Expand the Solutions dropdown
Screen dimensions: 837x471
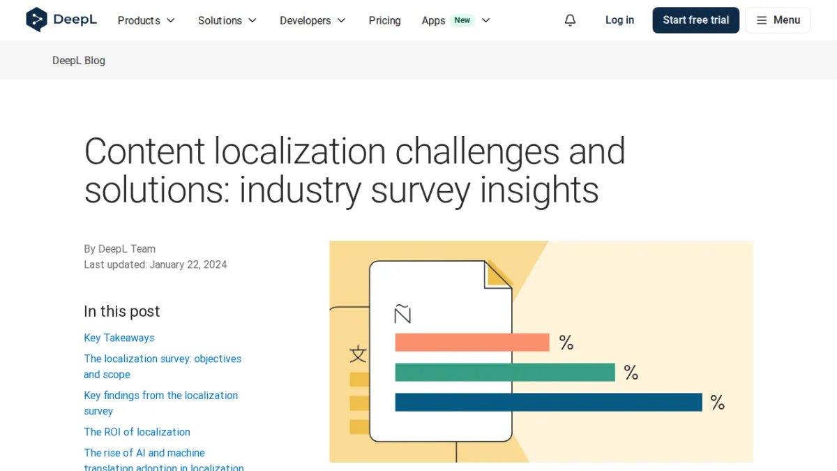[x=227, y=20]
